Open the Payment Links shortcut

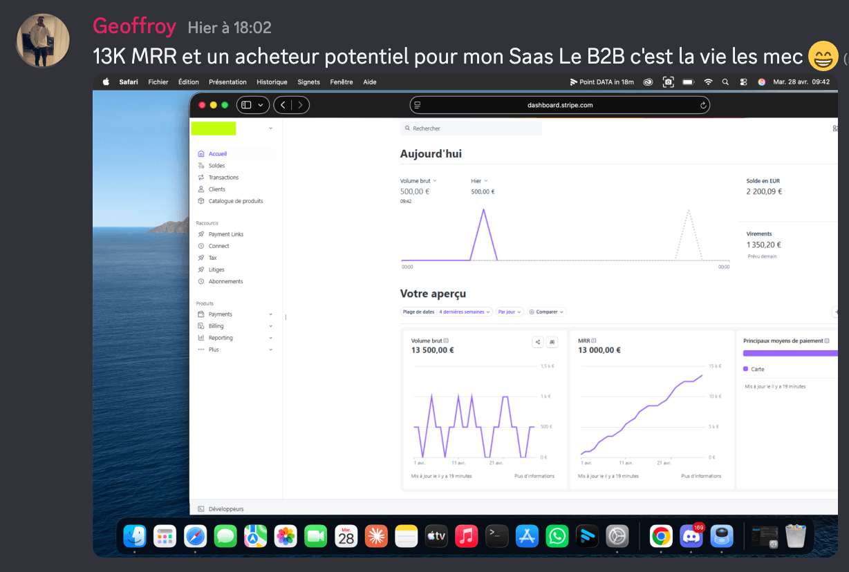(x=225, y=234)
